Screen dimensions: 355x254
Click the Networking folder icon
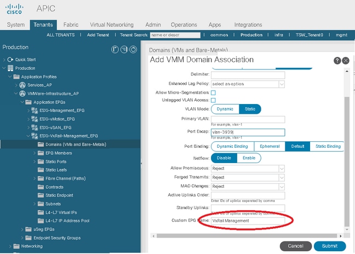tap(16, 246)
